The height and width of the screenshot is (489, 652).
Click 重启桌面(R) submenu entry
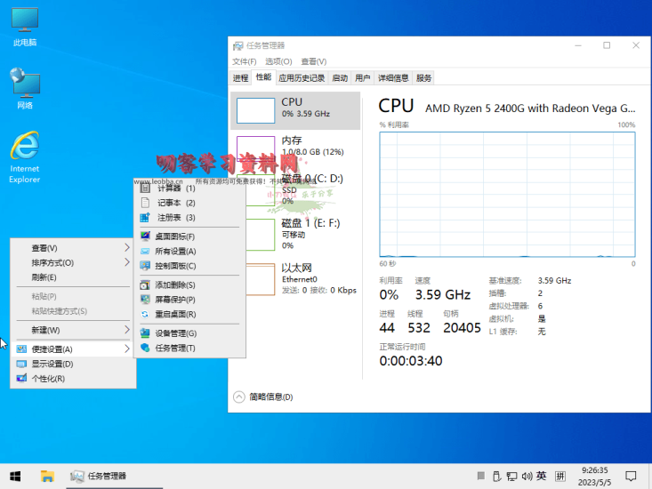189,315
